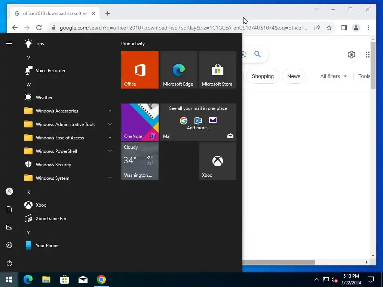Click the Windows Start button
This screenshot has height=287, width=383.
[9, 280]
